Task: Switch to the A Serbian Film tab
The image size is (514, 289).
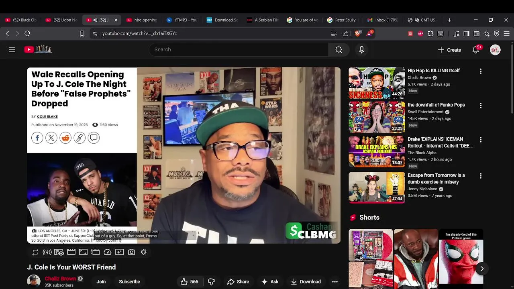Action: 262,20
